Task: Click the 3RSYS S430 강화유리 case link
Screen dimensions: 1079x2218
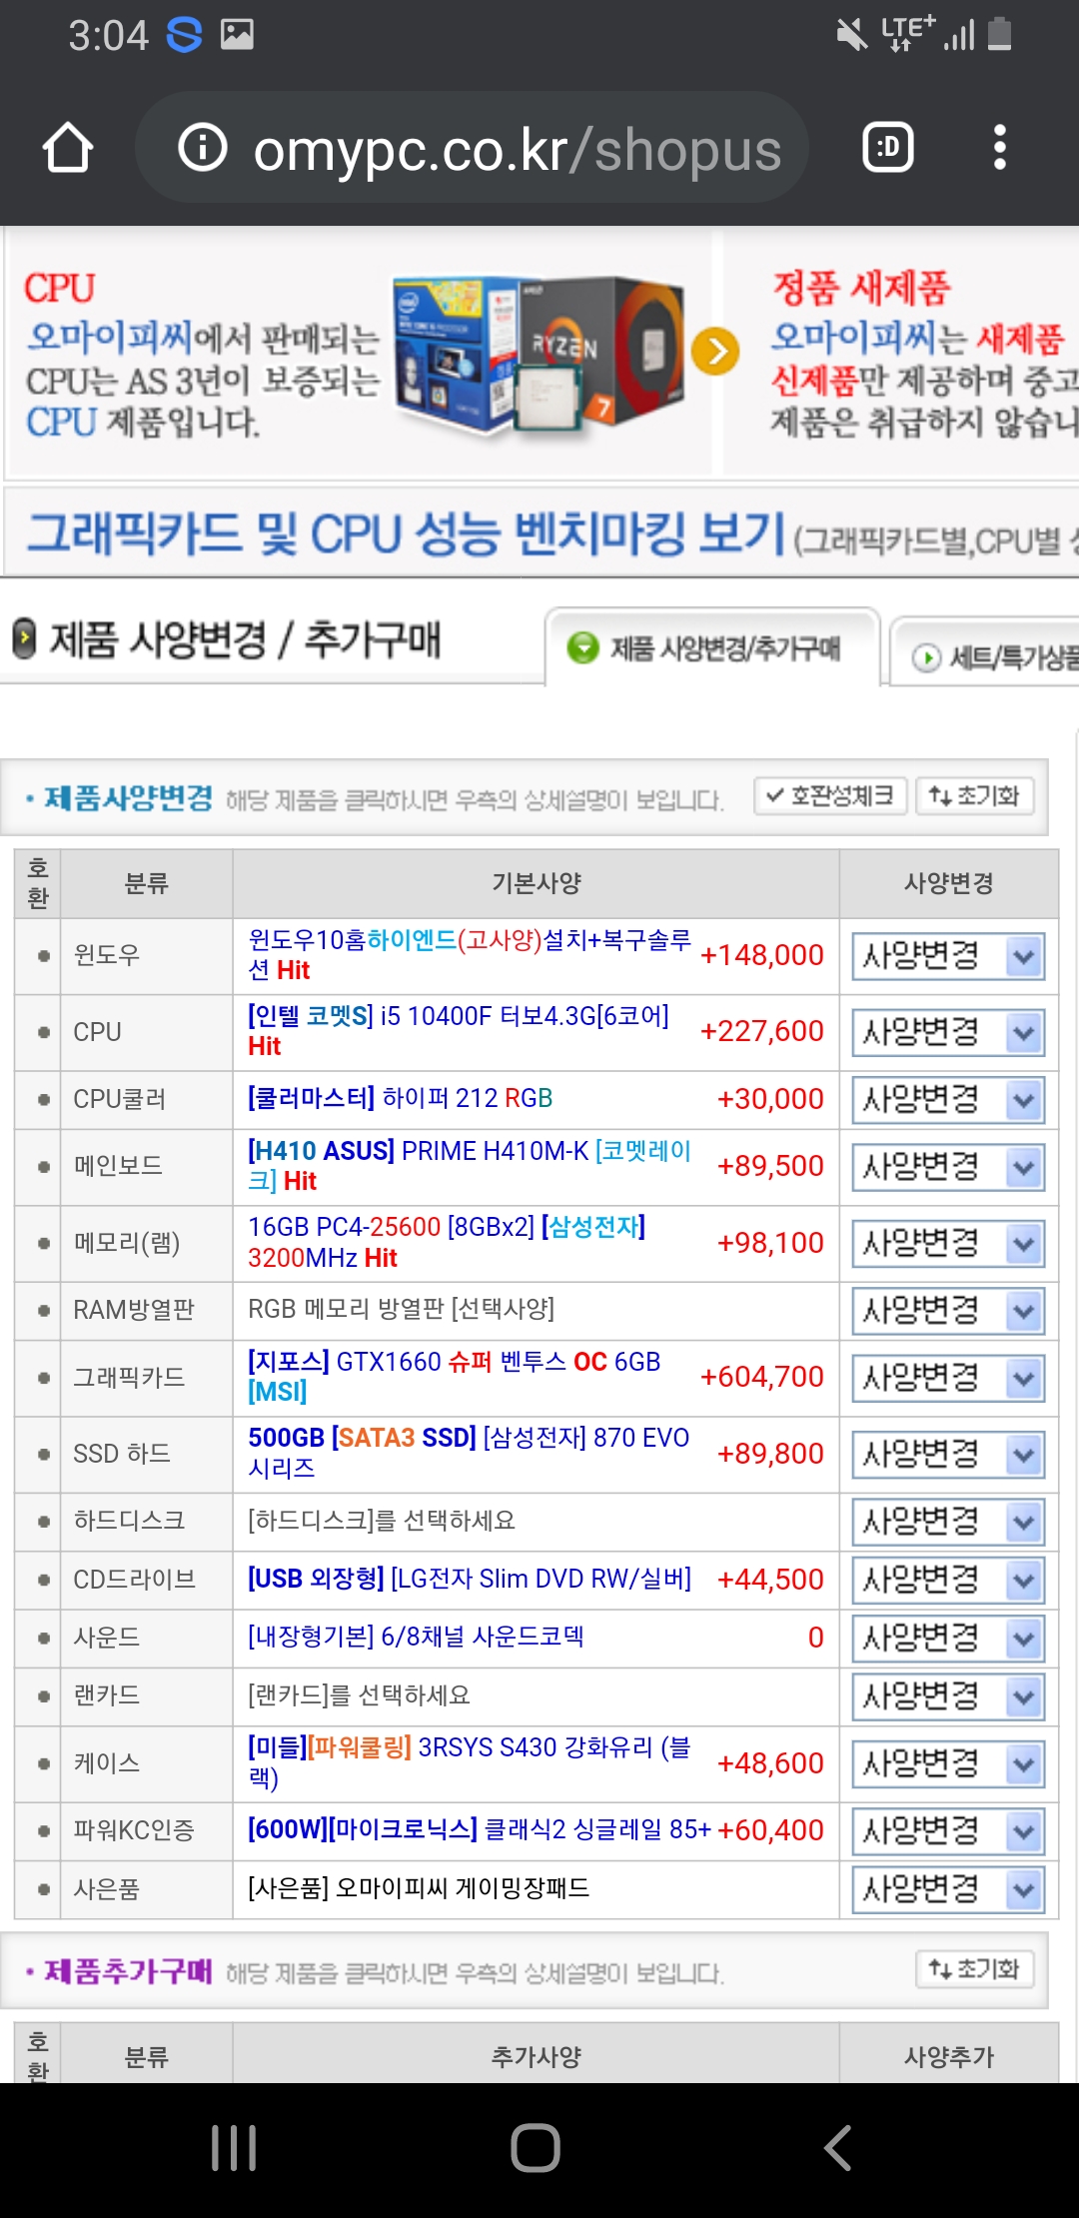Action: [x=469, y=1762]
